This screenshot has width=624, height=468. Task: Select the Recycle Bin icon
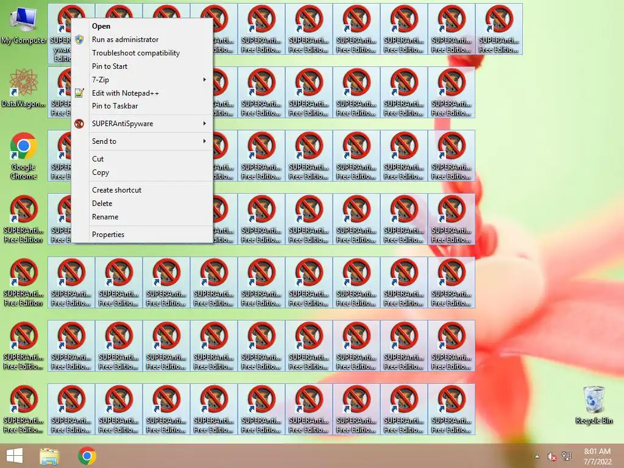[594, 405]
